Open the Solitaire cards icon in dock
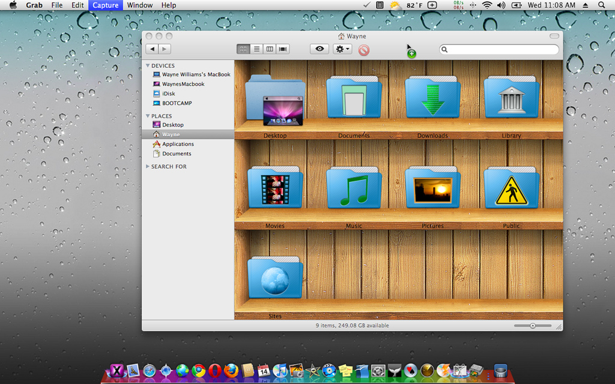The image size is (615, 384). 411,370
